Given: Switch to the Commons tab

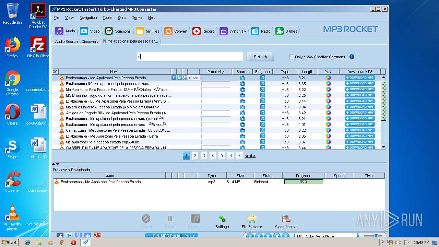Looking at the screenshot, I should pos(118,31).
